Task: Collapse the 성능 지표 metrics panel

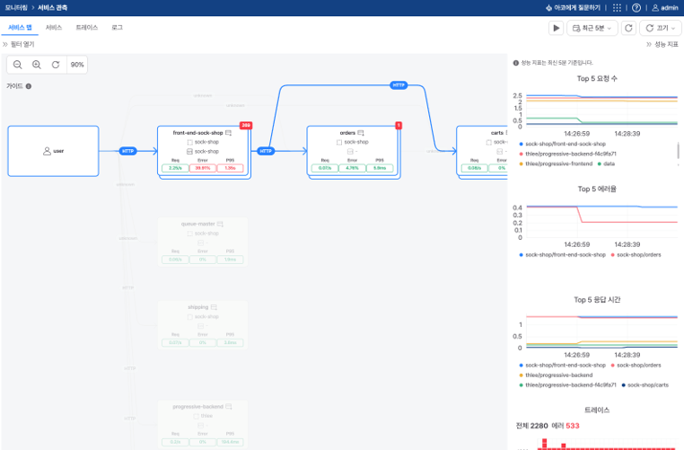Action: tap(662, 44)
